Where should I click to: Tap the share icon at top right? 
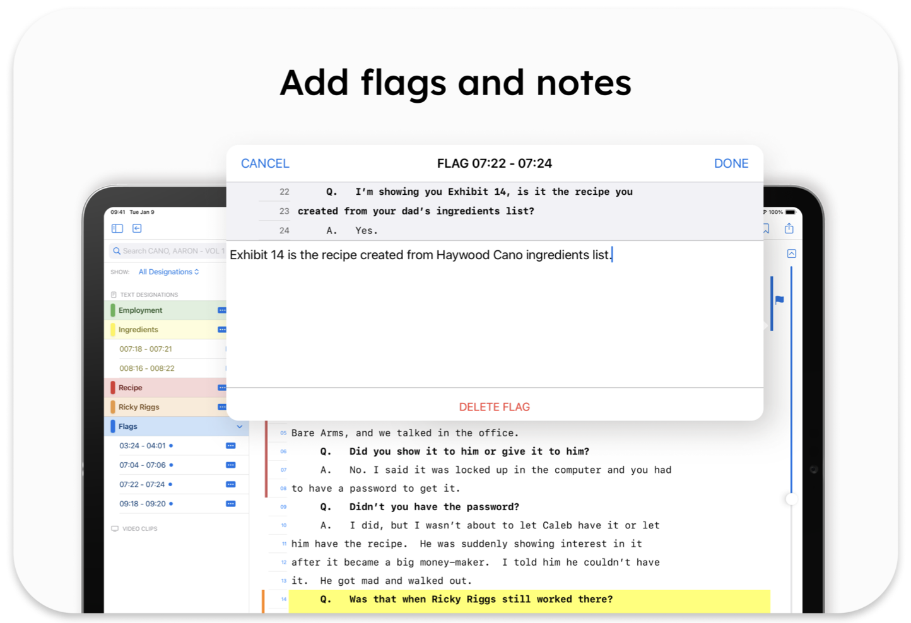coord(789,228)
